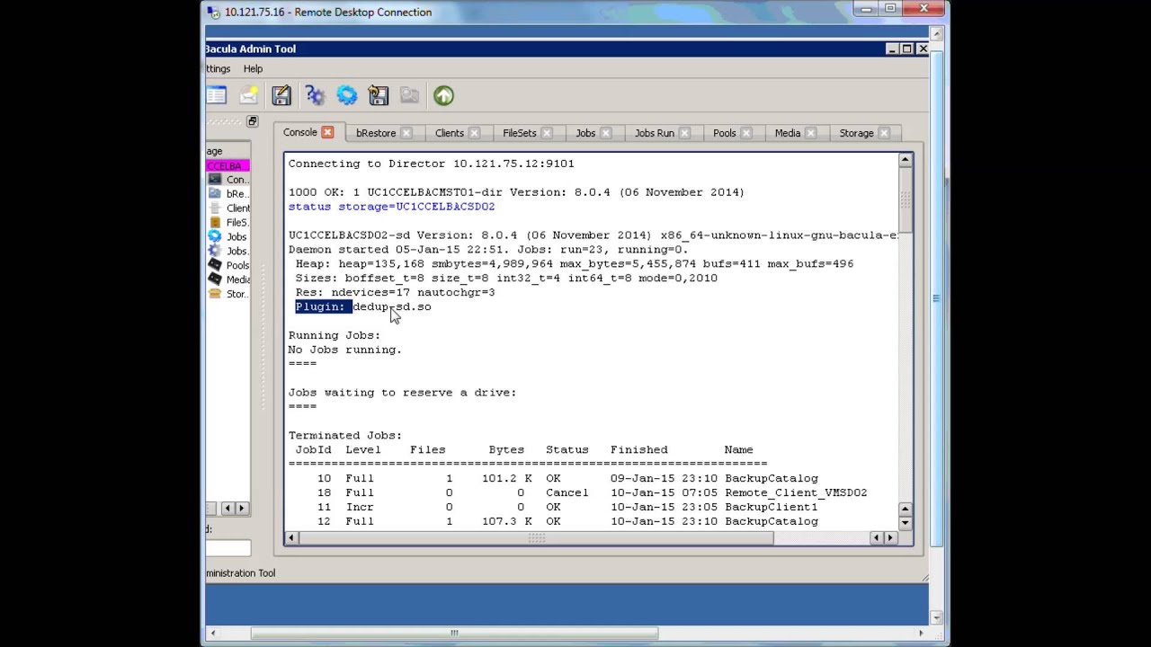Close the Storage tab
Viewport: 1151px width, 647px height.
click(x=884, y=133)
